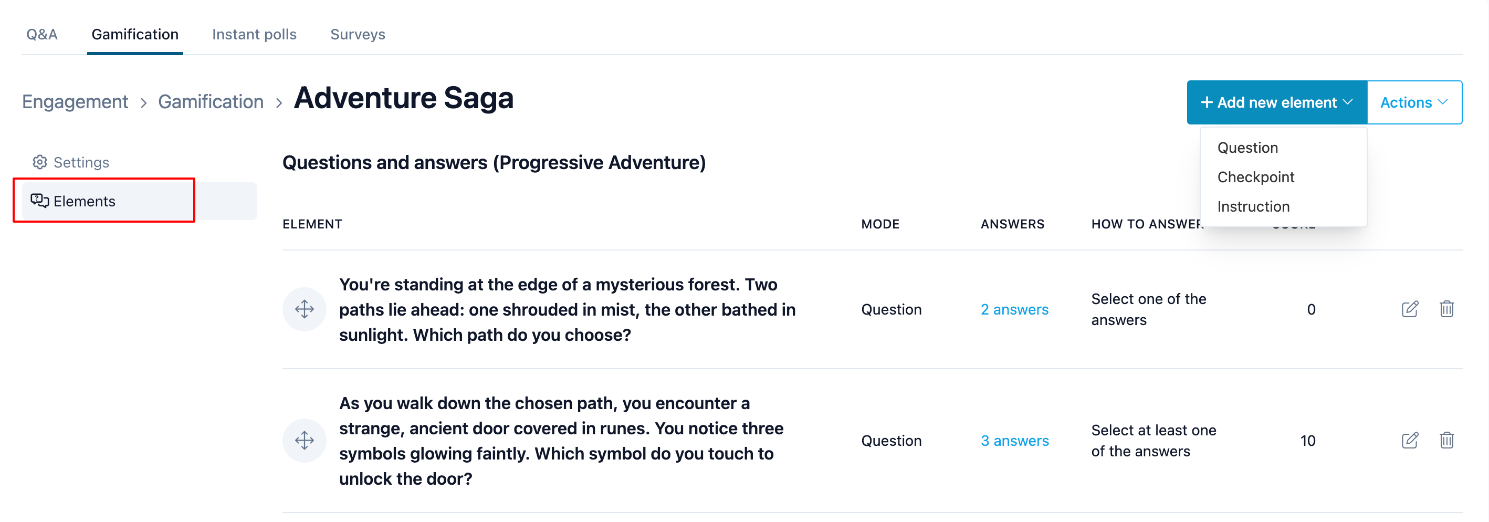This screenshot has height=522, width=1489.
Task: Click the Elements speech bubble icon
Action: pyautogui.click(x=39, y=201)
